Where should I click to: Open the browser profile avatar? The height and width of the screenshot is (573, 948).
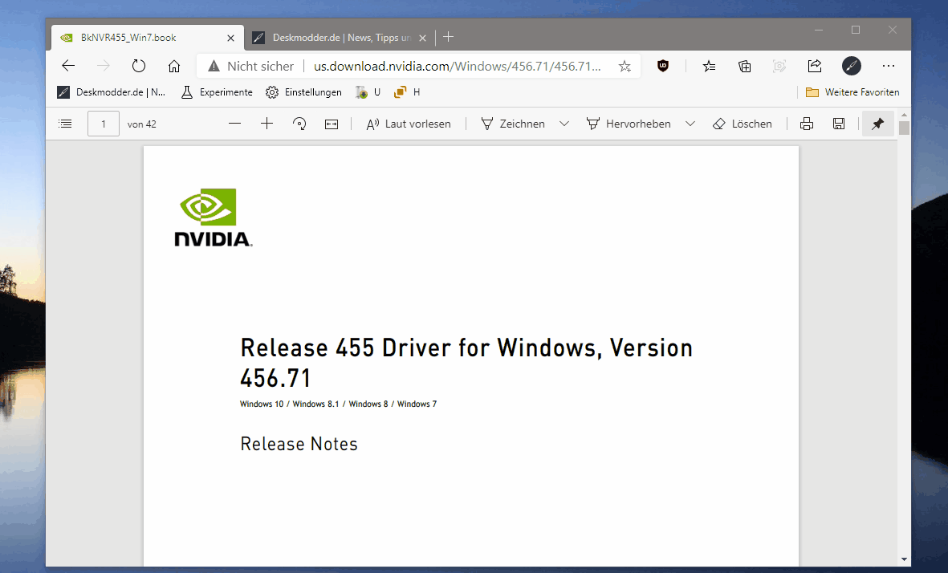pyautogui.click(x=851, y=66)
